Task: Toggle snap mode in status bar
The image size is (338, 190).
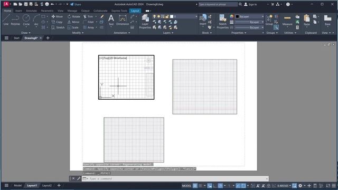Action: pos(200,185)
